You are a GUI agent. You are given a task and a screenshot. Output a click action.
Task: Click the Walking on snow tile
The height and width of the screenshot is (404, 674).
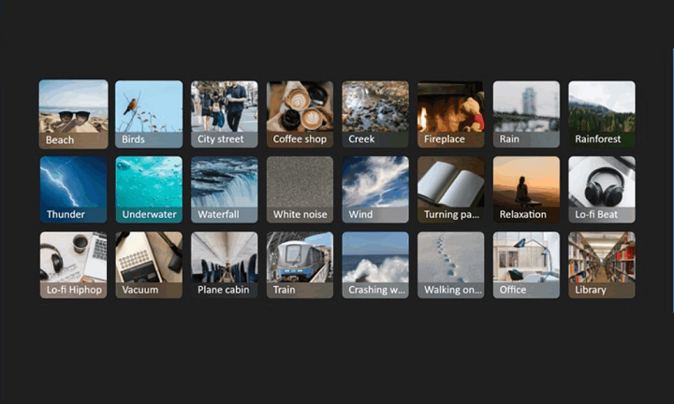(x=451, y=265)
